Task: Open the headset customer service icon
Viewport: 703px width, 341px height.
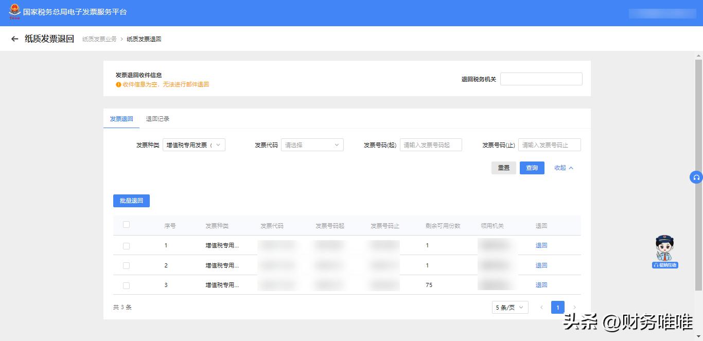Action: (x=696, y=177)
